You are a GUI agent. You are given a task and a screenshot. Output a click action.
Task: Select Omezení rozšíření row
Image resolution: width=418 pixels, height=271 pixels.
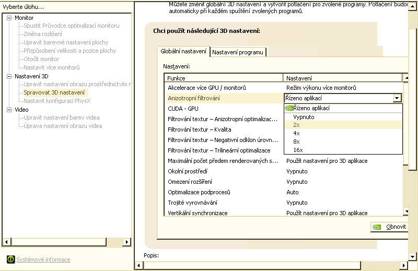[x=284, y=182]
